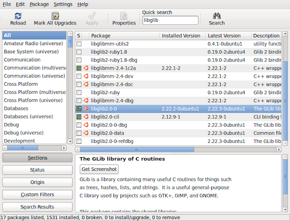Toggle status checkbox for libglib2-ruby1.8-dbg
Image resolution: width=290 pixels, height=221 pixels.
tap(79, 60)
